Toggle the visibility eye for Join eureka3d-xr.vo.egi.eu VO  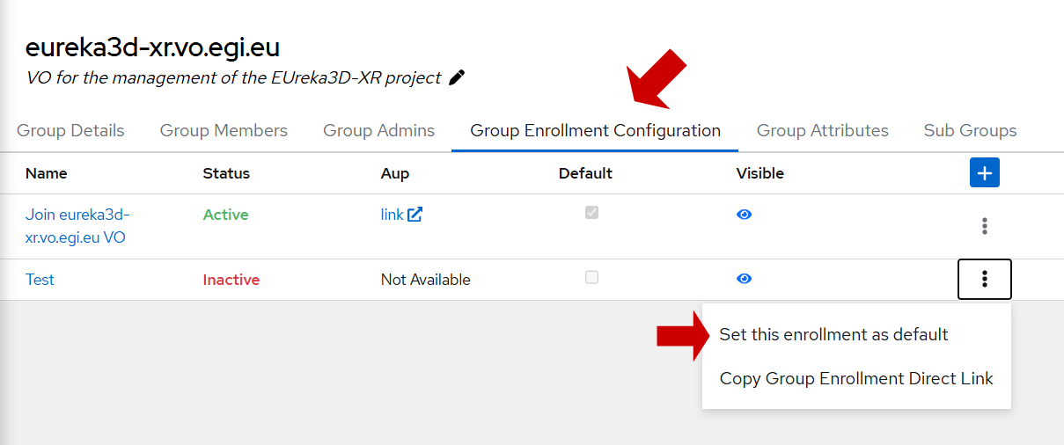click(x=744, y=215)
